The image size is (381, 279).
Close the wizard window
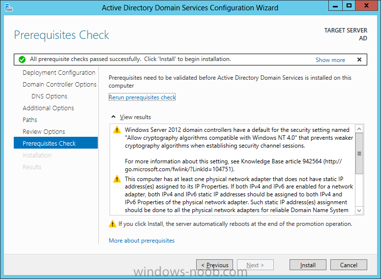click(366, 6)
